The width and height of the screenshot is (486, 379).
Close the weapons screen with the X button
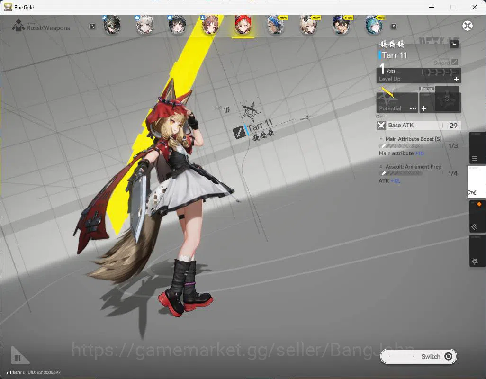click(x=468, y=26)
